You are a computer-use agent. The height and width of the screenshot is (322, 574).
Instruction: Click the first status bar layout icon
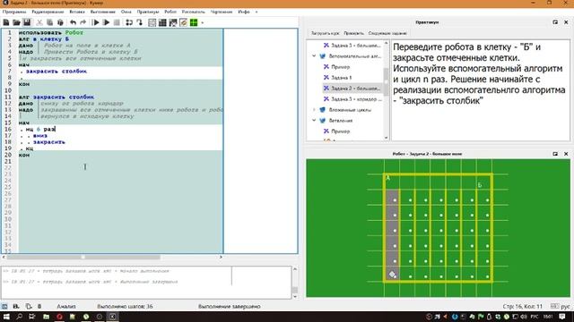[x=4, y=306]
